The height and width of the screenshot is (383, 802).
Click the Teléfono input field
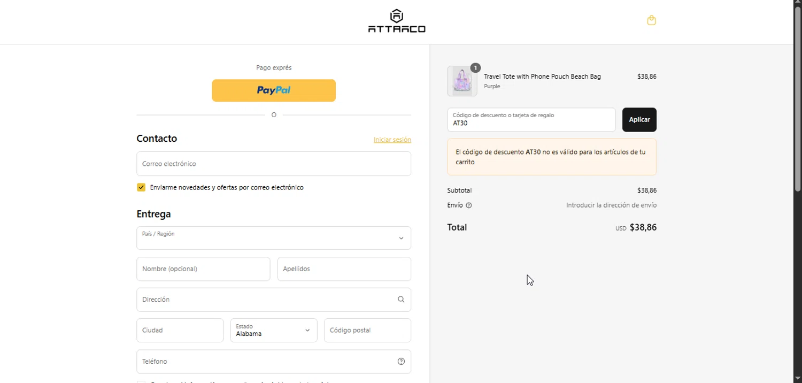tap(274, 362)
